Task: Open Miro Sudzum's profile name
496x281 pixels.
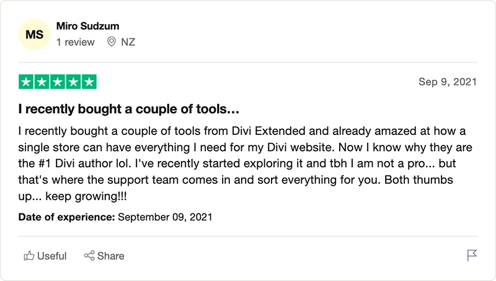Action: (x=87, y=26)
